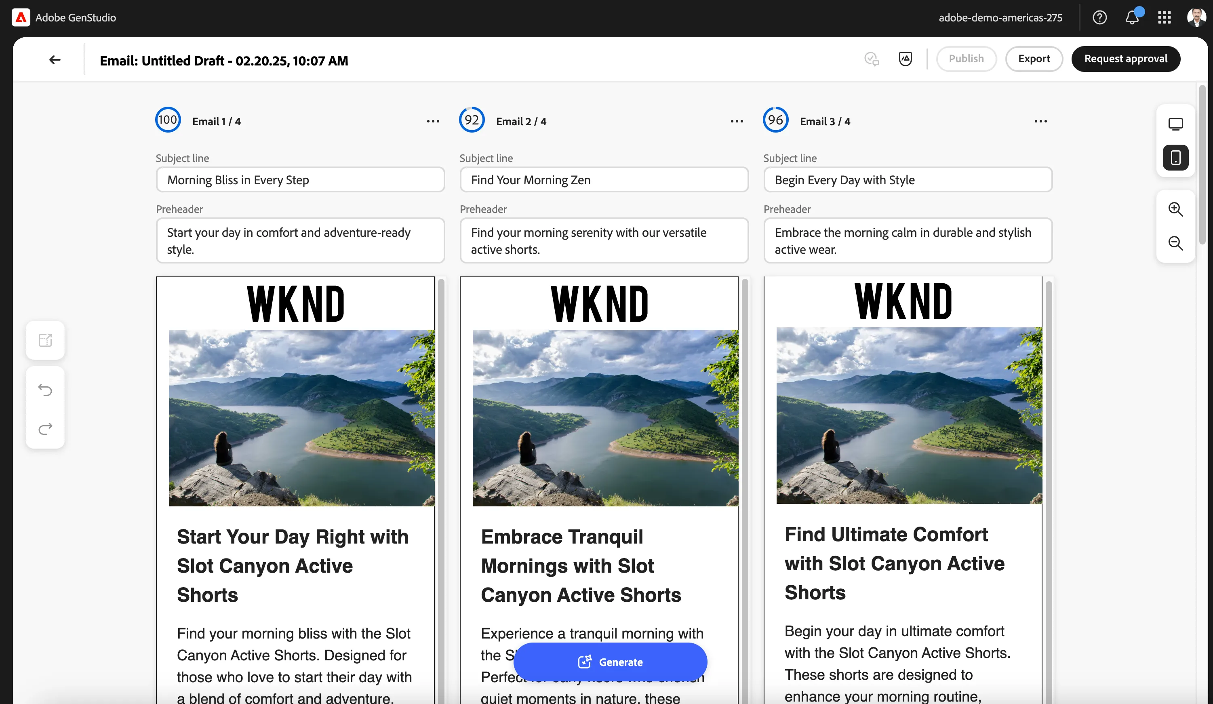Open more options for Email 2 / 4

tap(737, 121)
